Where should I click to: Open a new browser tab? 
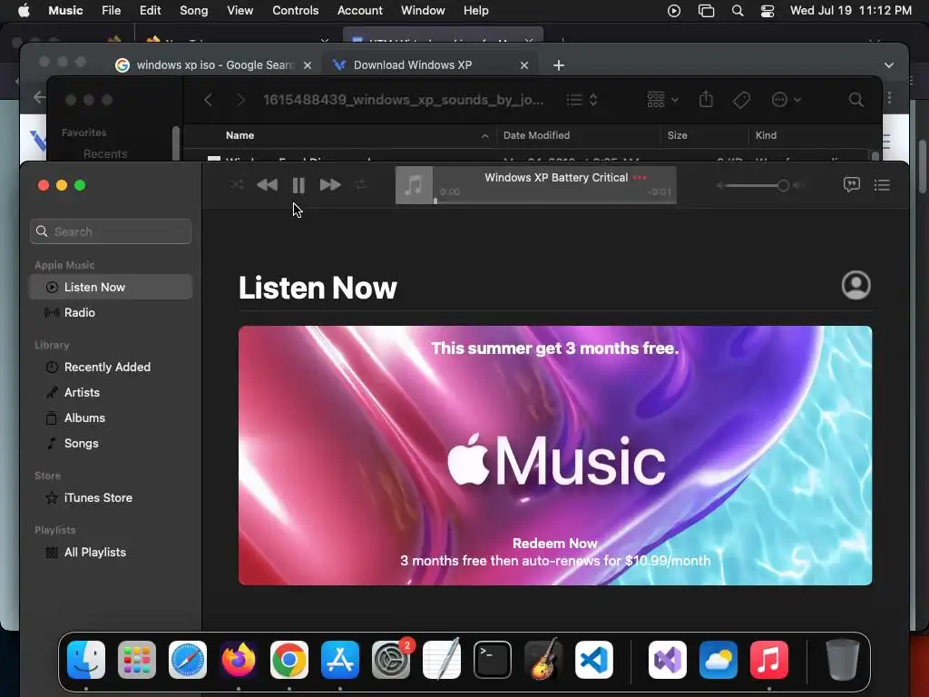coord(559,65)
